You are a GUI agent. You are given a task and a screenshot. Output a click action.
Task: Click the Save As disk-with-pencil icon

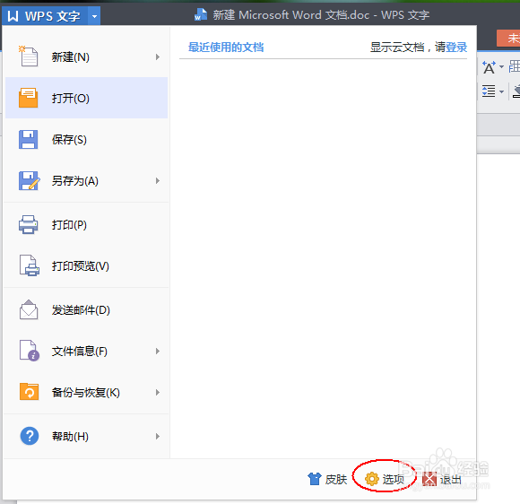30,181
